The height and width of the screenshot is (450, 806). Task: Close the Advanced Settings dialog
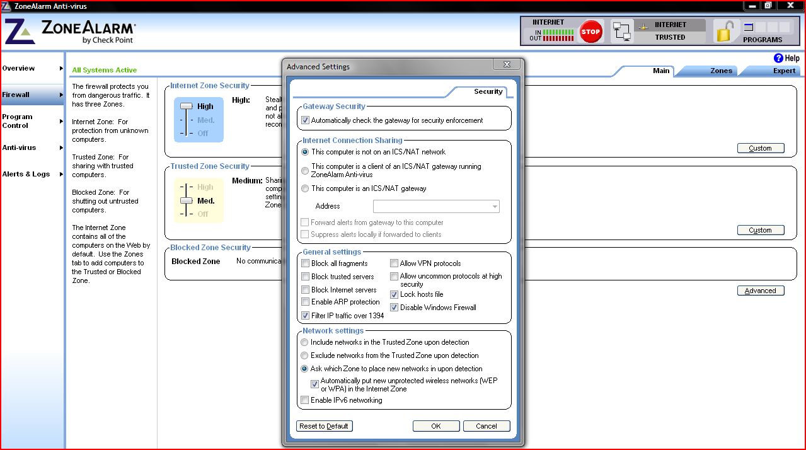pos(507,64)
